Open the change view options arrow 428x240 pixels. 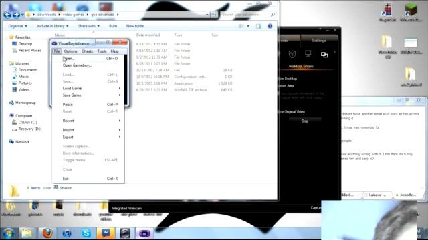[248, 26]
